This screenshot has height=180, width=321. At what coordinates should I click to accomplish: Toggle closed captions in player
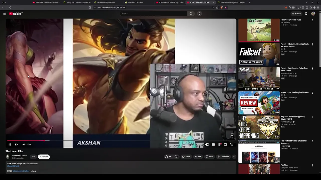(213, 144)
